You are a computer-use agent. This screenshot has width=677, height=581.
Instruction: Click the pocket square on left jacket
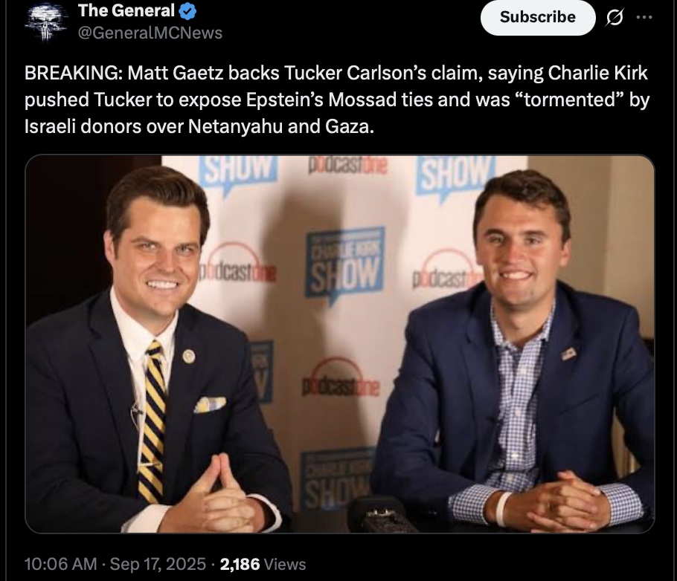pyautogui.click(x=210, y=404)
